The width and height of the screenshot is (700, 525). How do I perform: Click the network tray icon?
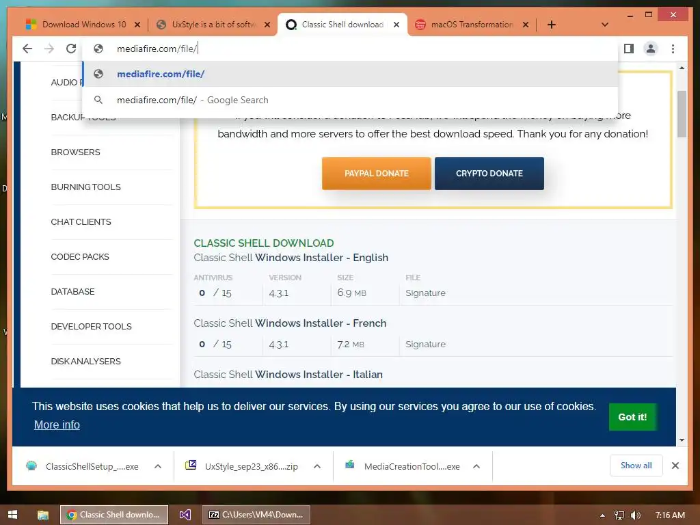[619, 515]
